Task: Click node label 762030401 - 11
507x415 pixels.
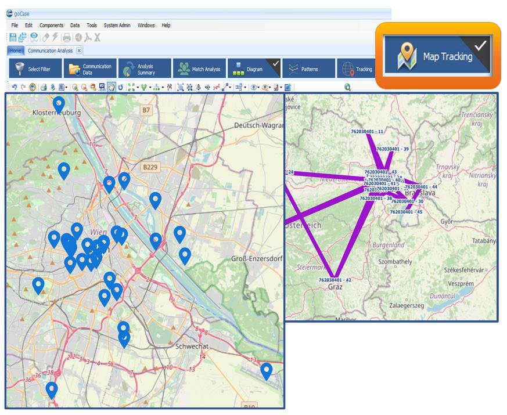Action: (x=367, y=132)
